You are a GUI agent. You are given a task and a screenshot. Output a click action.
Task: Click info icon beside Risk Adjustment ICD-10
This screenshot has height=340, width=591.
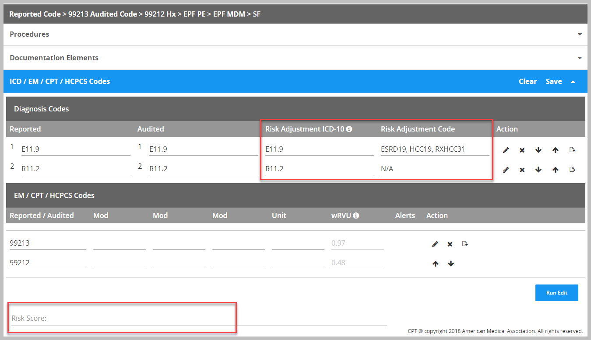click(x=349, y=129)
